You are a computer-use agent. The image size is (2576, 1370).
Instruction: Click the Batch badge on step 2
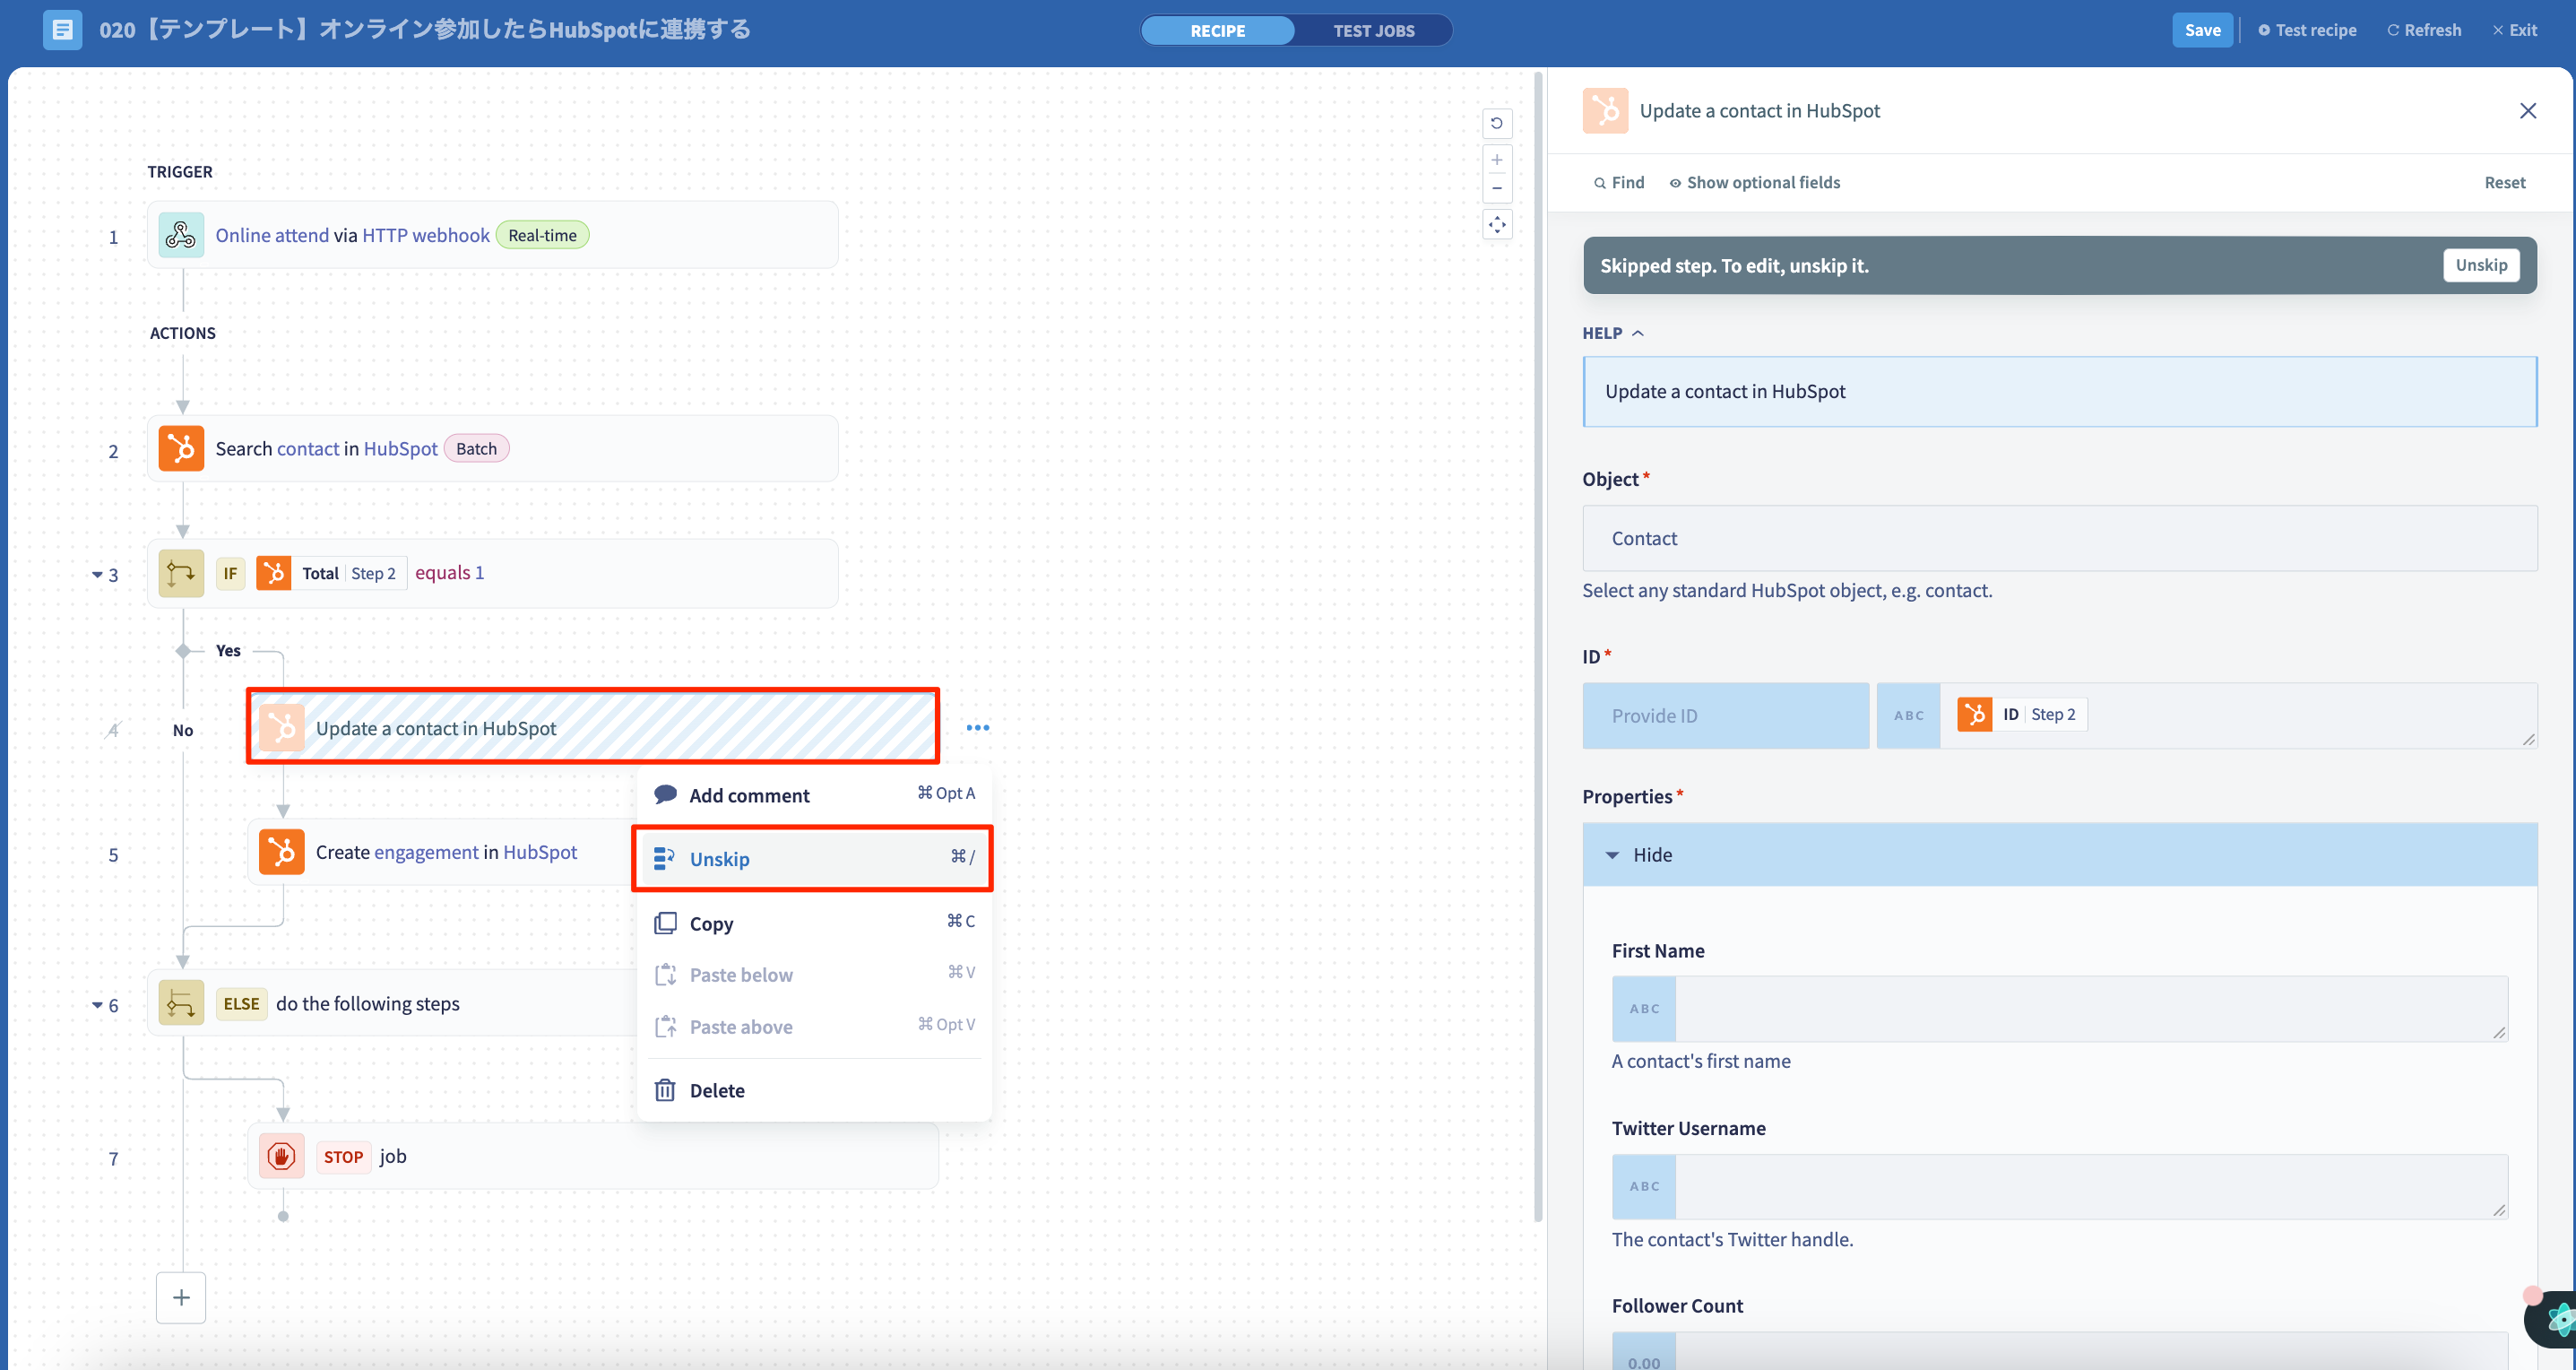point(476,449)
